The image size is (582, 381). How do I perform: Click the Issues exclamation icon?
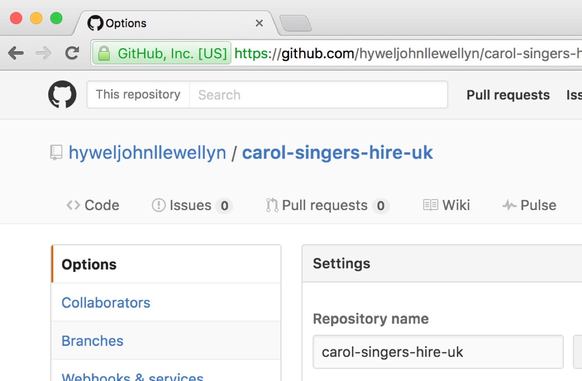click(159, 206)
